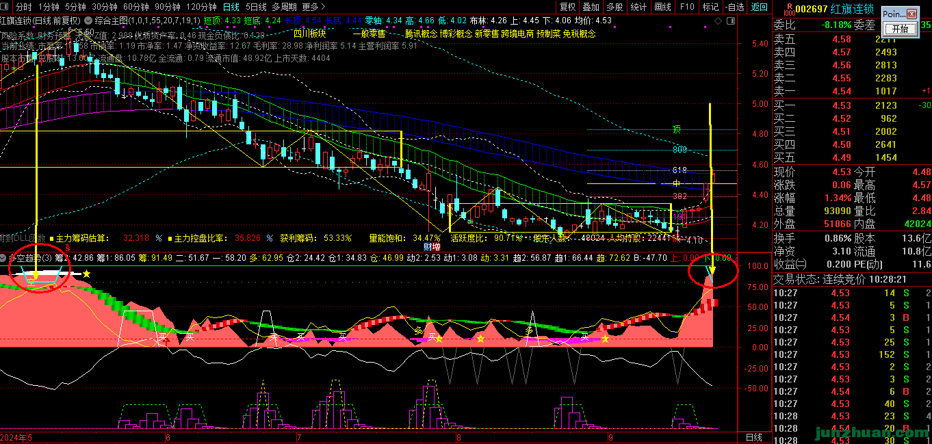Select the 卖一 ask row at 4.54
This screenshot has height=444, width=932.
point(852,91)
